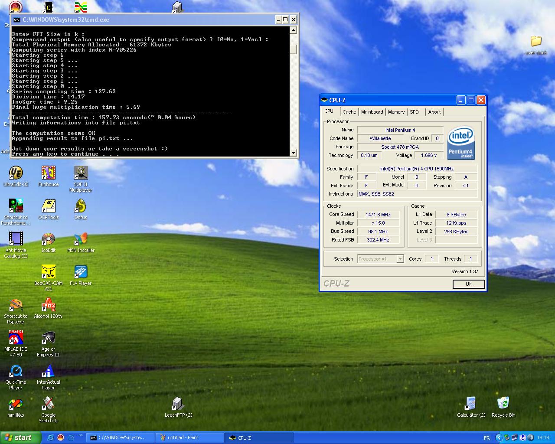The height and width of the screenshot is (444, 555).
Task: Open Processor #1 selection dropdown
Action: point(400,259)
